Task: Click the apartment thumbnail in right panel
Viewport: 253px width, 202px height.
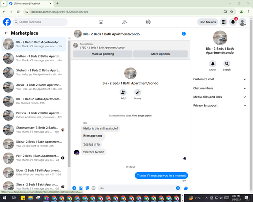Action: [220, 37]
